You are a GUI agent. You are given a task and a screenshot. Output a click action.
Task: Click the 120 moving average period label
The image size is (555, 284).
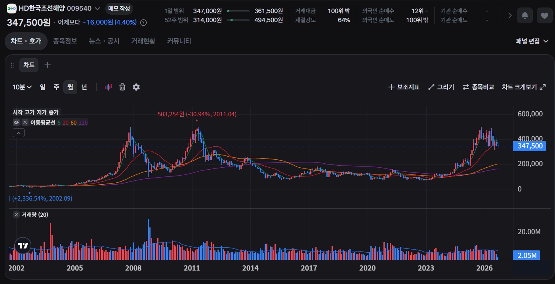(83, 123)
